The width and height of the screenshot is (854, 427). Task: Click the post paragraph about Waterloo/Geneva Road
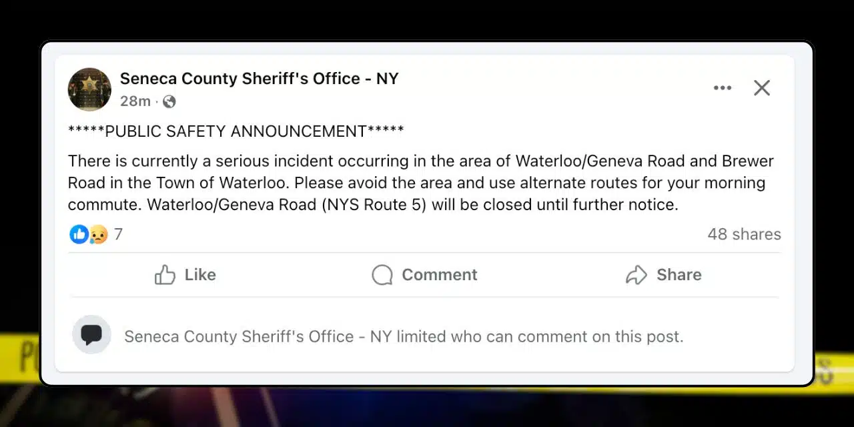click(x=421, y=183)
